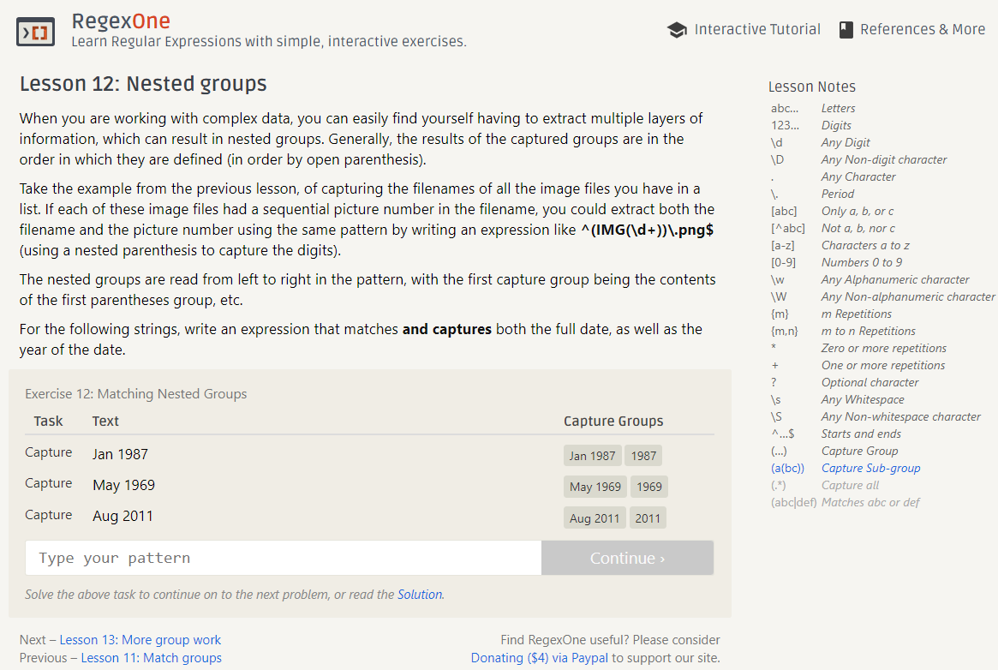Click the 'May 1969' text in the Text column
The height and width of the screenshot is (670, 998).
click(123, 485)
